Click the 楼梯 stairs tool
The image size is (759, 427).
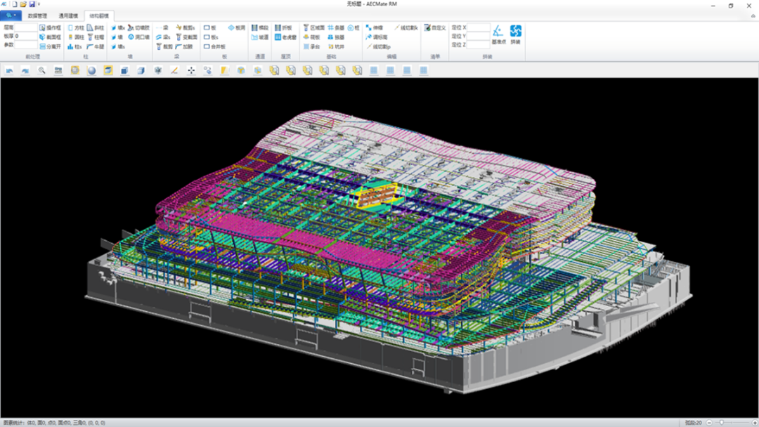click(259, 28)
